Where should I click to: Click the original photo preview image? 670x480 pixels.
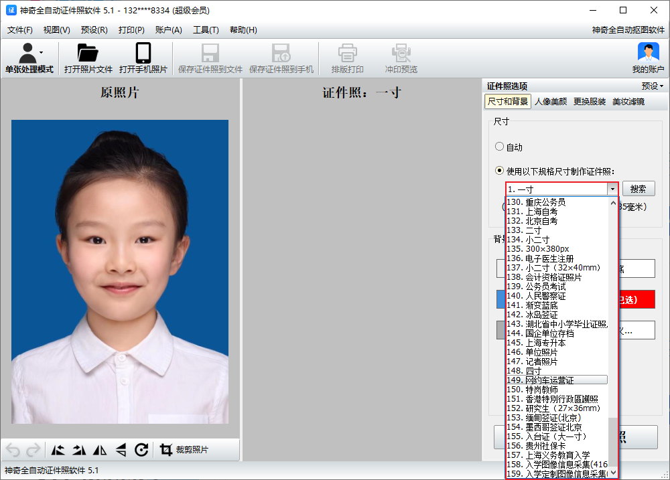120,271
